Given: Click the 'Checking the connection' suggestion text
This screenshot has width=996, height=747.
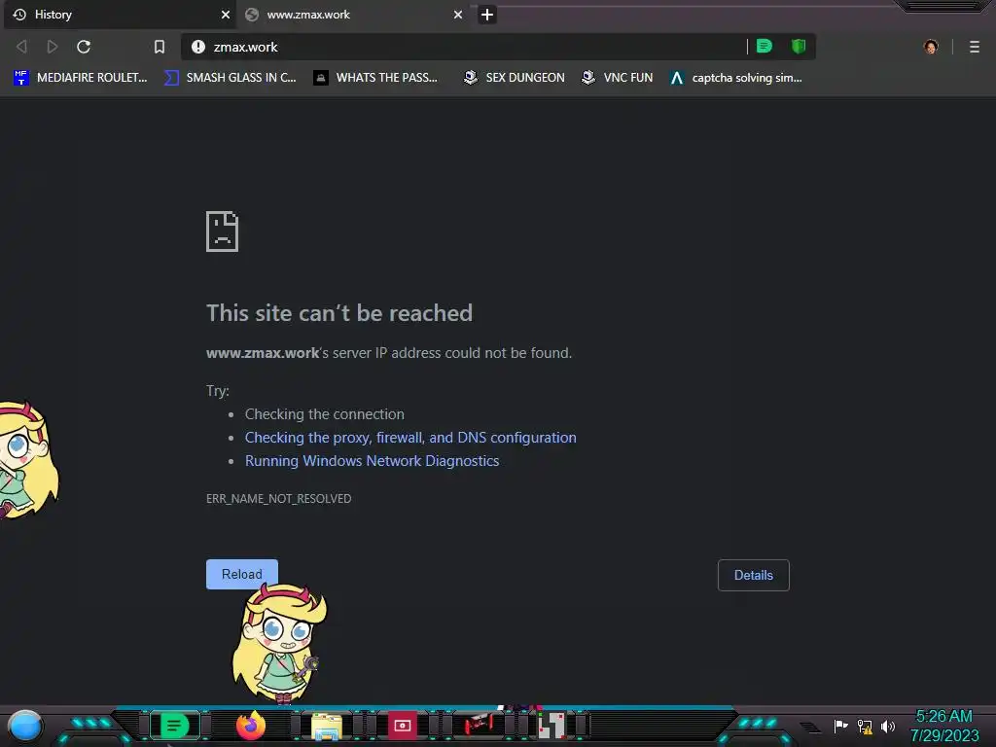Looking at the screenshot, I should (x=325, y=414).
